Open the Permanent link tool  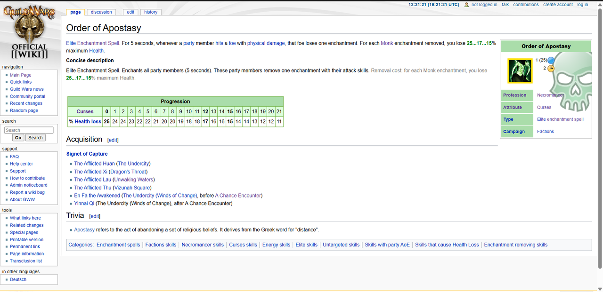pos(25,247)
